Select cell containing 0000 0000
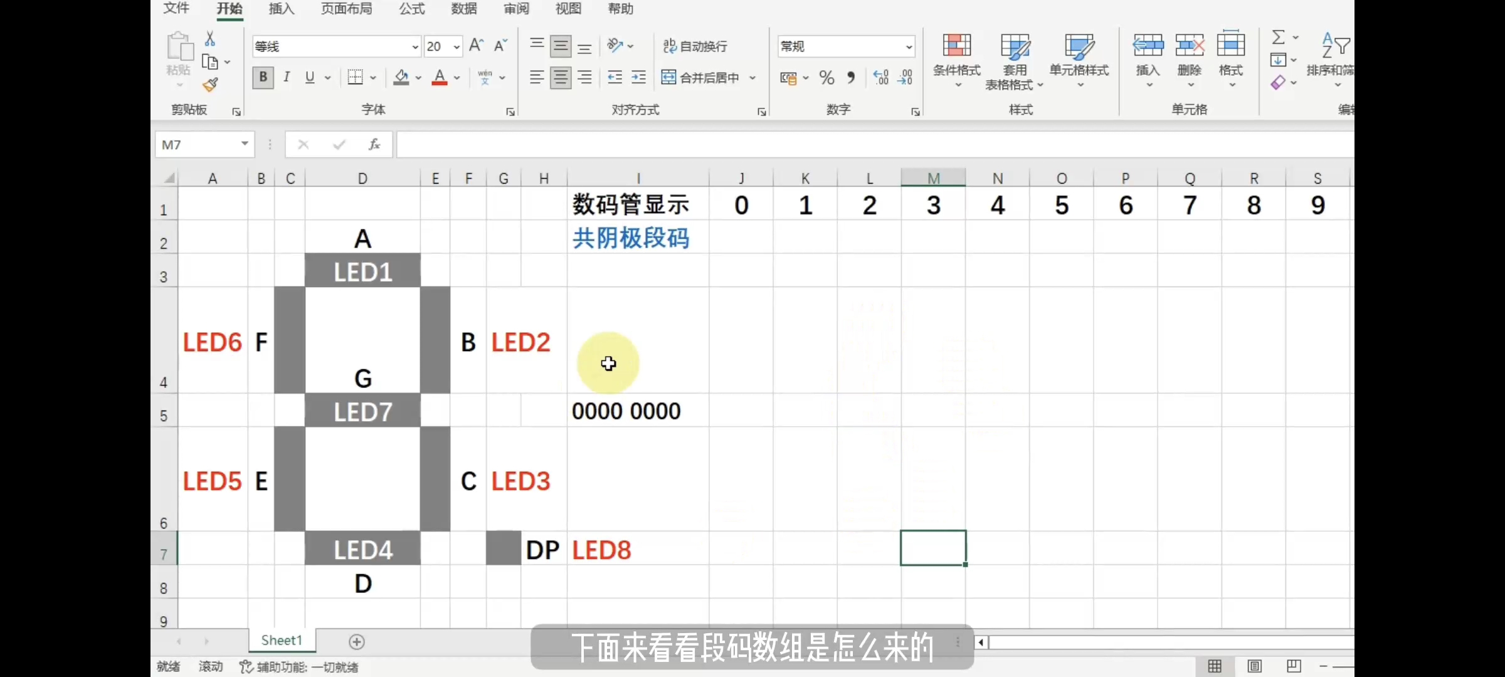1505x677 pixels. point(638,411)
